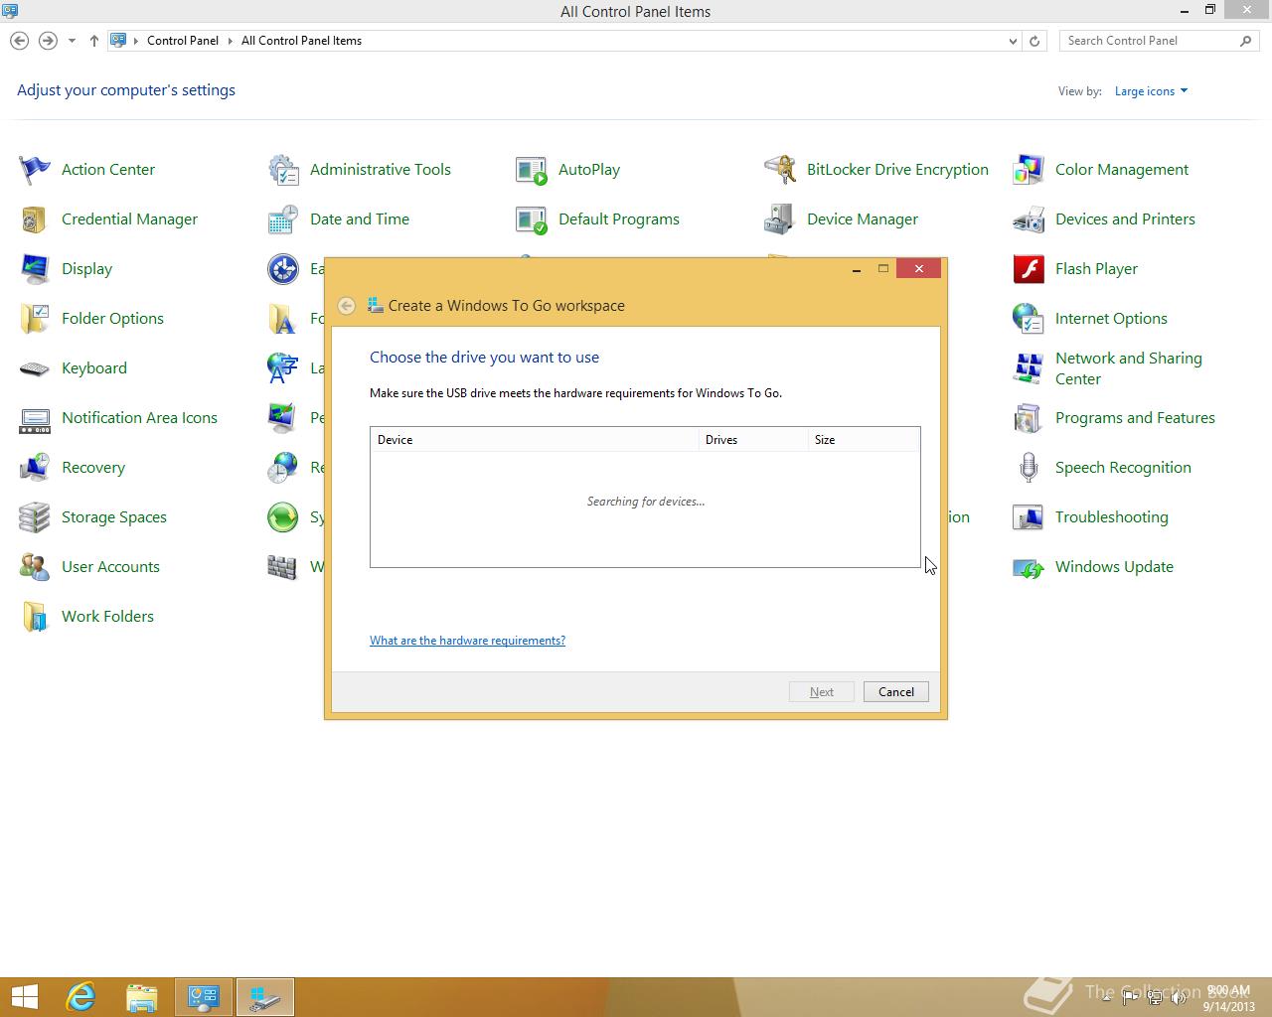The width and height of the screenshot is (1272, 1017).
Task: Click the disabled Next button
Action: [822, 692]
